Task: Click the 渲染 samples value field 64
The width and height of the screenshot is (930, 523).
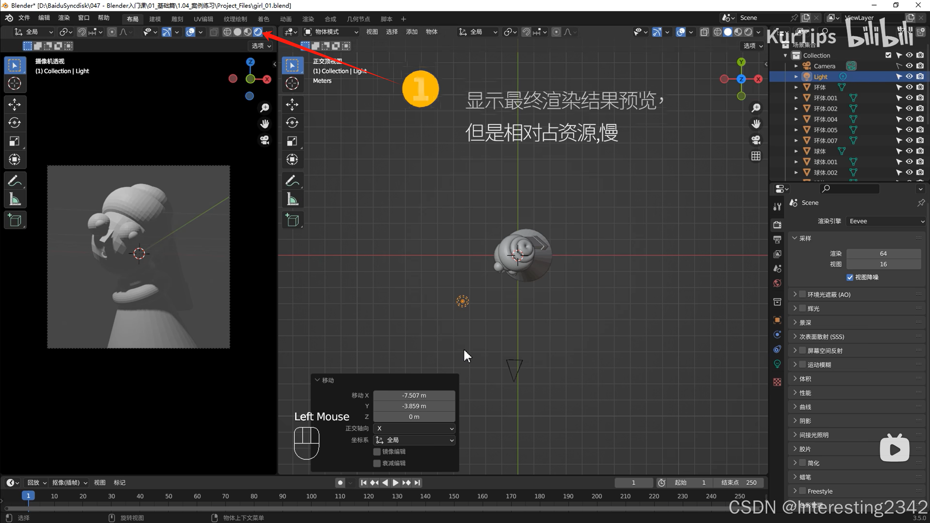Action: coord(883,254)
